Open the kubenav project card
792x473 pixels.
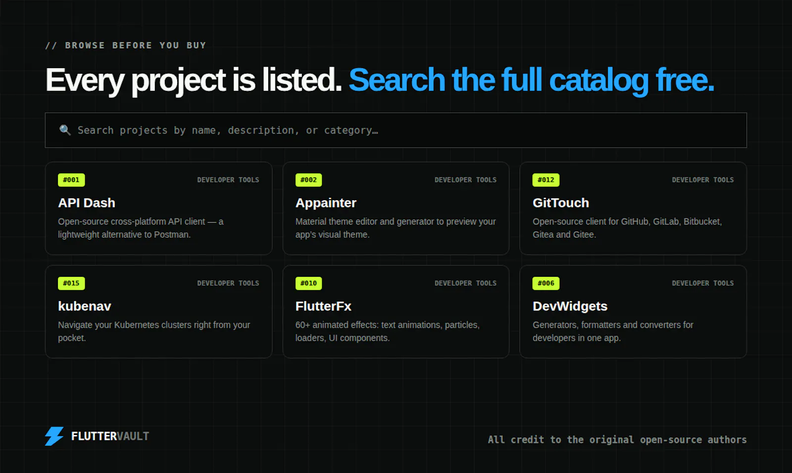click(x=158, y=311)
